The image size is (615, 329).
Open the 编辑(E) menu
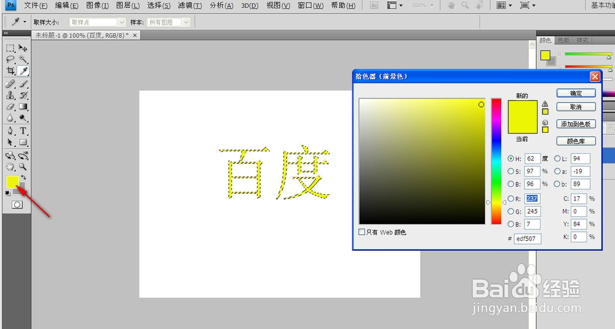[66, 6]
